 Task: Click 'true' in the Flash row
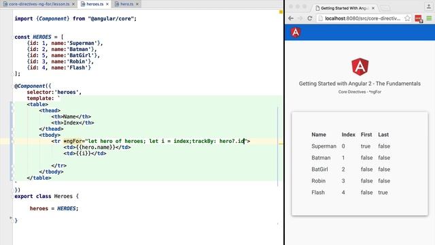(383, 193)
